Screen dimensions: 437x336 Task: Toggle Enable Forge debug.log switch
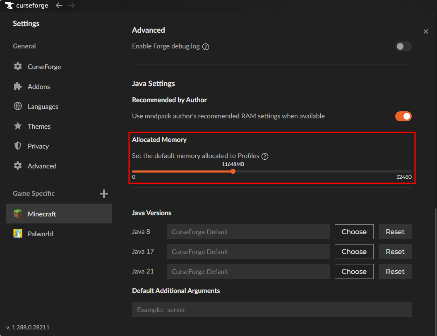(403, 46)
